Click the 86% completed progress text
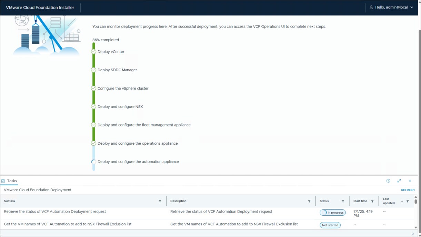This screenshot has height=237, width=421. [106, 40]
